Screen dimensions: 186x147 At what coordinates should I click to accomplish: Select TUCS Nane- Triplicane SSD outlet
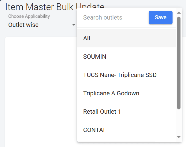120,75
